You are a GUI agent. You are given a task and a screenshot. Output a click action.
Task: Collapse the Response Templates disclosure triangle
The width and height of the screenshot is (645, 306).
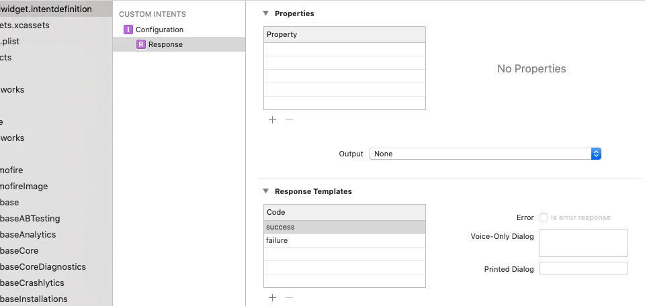pyautogui.click(x=266, y=191)
